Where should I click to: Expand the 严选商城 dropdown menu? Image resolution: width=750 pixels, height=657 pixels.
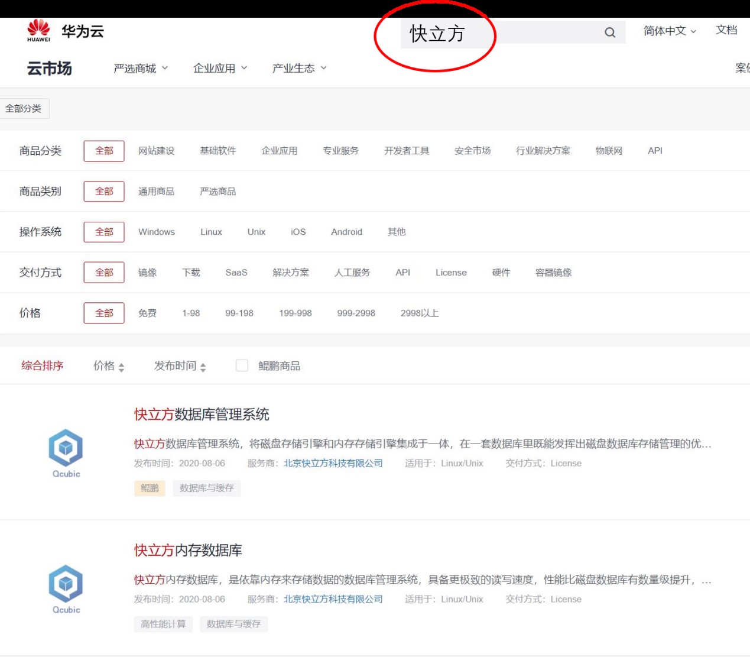(x=141, y=69)
